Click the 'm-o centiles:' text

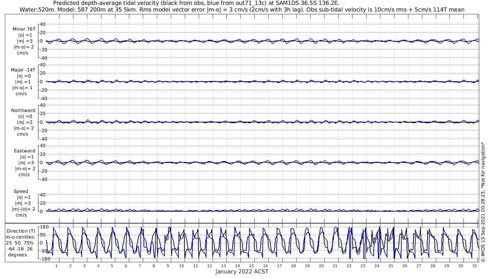coord(20,237)
